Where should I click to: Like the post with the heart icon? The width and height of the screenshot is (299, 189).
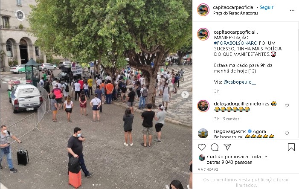coord(202,147)
